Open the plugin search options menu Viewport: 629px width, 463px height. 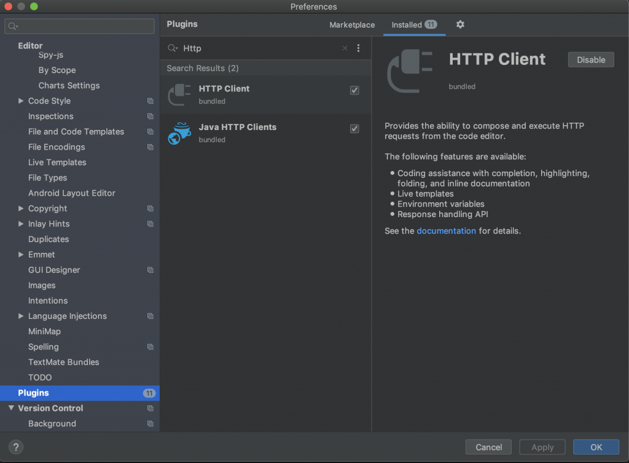pyautogui.click(x=359, y=48)
